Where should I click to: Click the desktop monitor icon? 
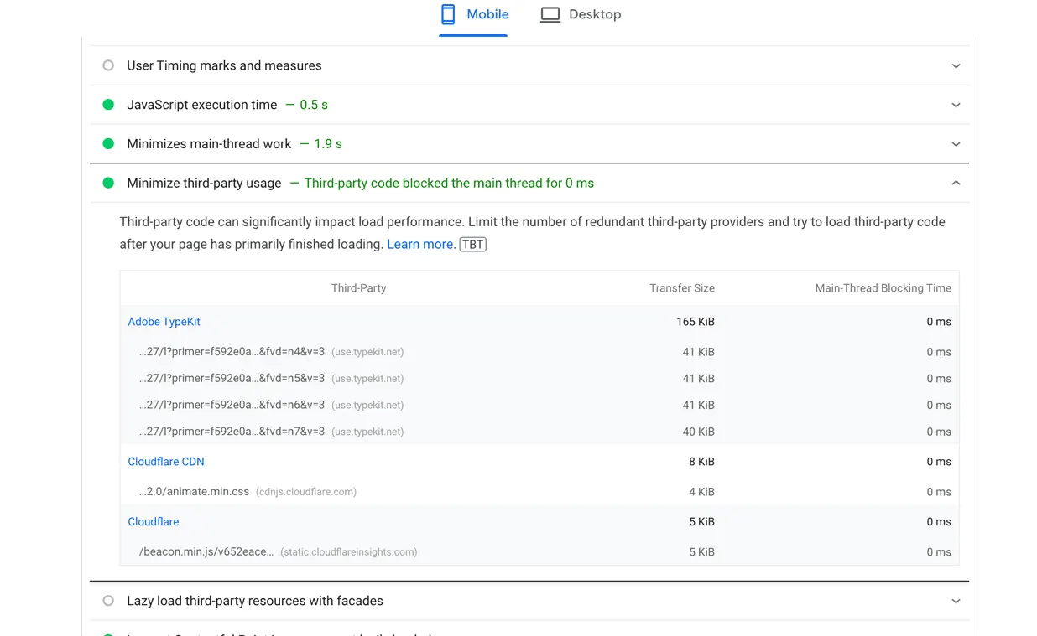550,14
